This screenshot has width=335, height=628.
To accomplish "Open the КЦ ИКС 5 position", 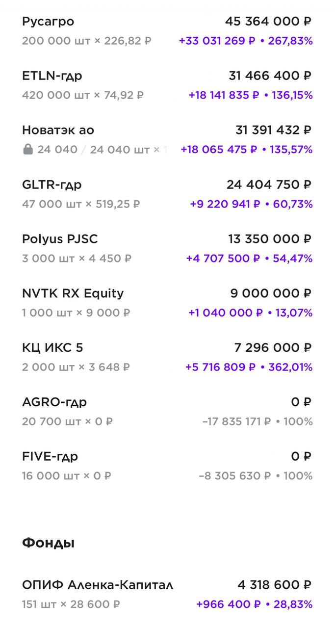I will coord(52,348).
